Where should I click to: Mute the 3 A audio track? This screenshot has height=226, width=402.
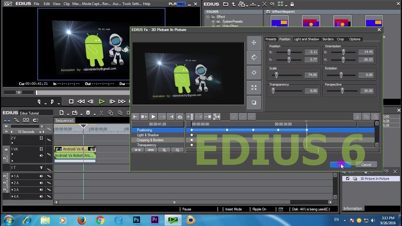pyautogui.click(x=41, y=190)
